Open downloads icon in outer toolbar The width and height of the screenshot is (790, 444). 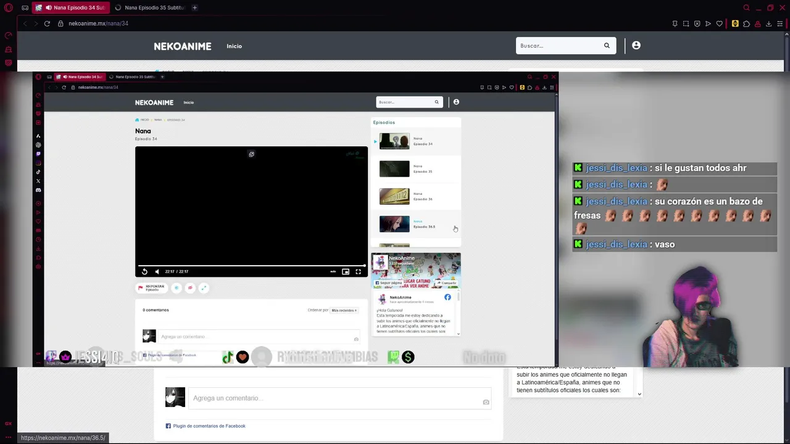point(768,23)
